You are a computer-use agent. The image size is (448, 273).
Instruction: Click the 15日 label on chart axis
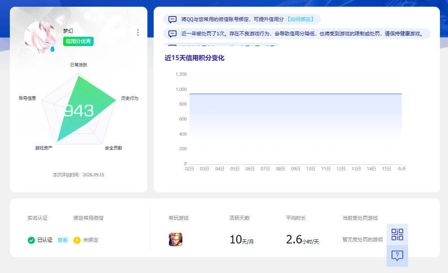coord(387,169)
